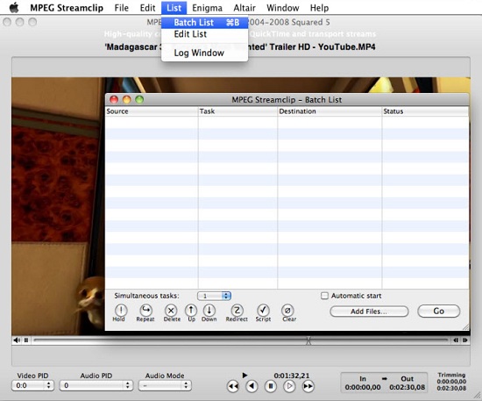
Task: Click the fast forward button
Action: click(308, 386)
